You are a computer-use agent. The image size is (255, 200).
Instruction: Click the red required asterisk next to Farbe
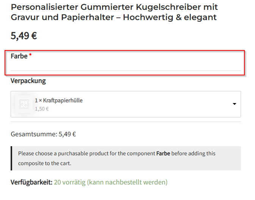click(30, 55)
